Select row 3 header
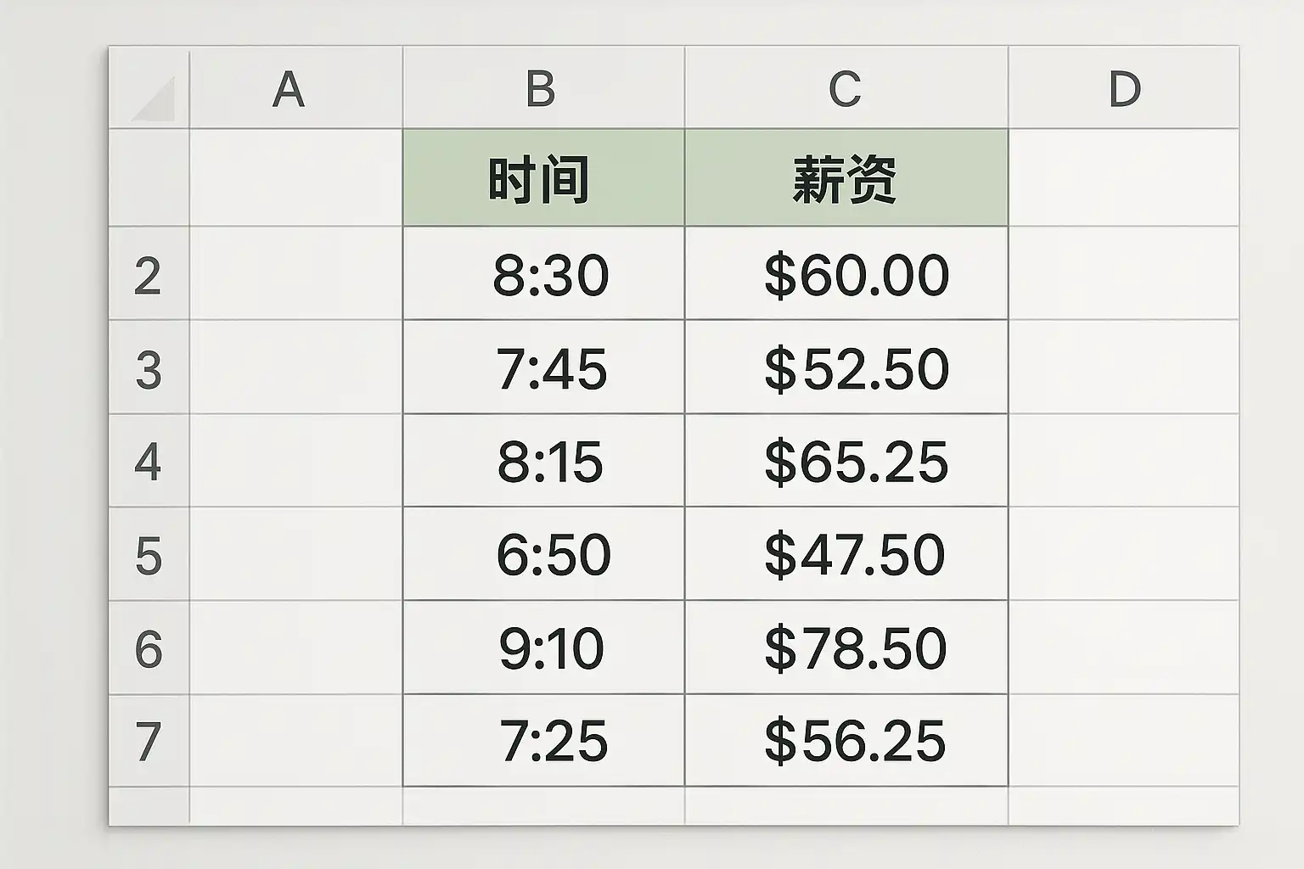Image resolution: width=1304 pixels, height=869 pixels. tap(148, 369)
